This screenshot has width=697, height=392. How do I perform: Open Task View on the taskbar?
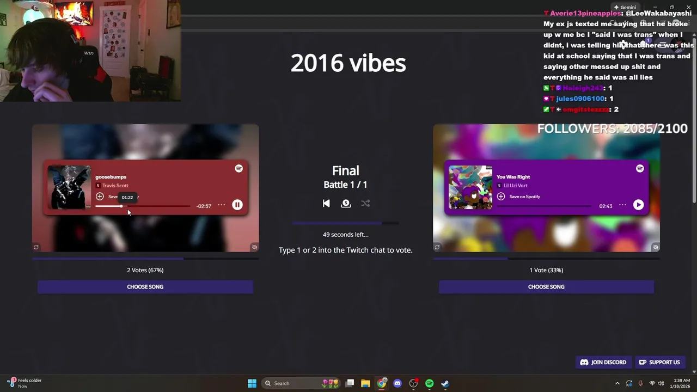point(350,383)
